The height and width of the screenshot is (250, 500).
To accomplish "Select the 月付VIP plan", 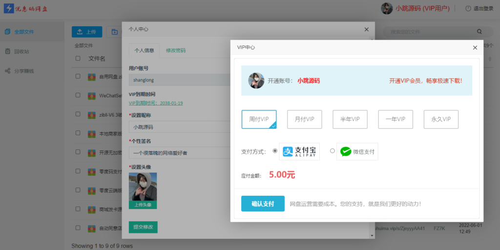I will pos(305,119).
